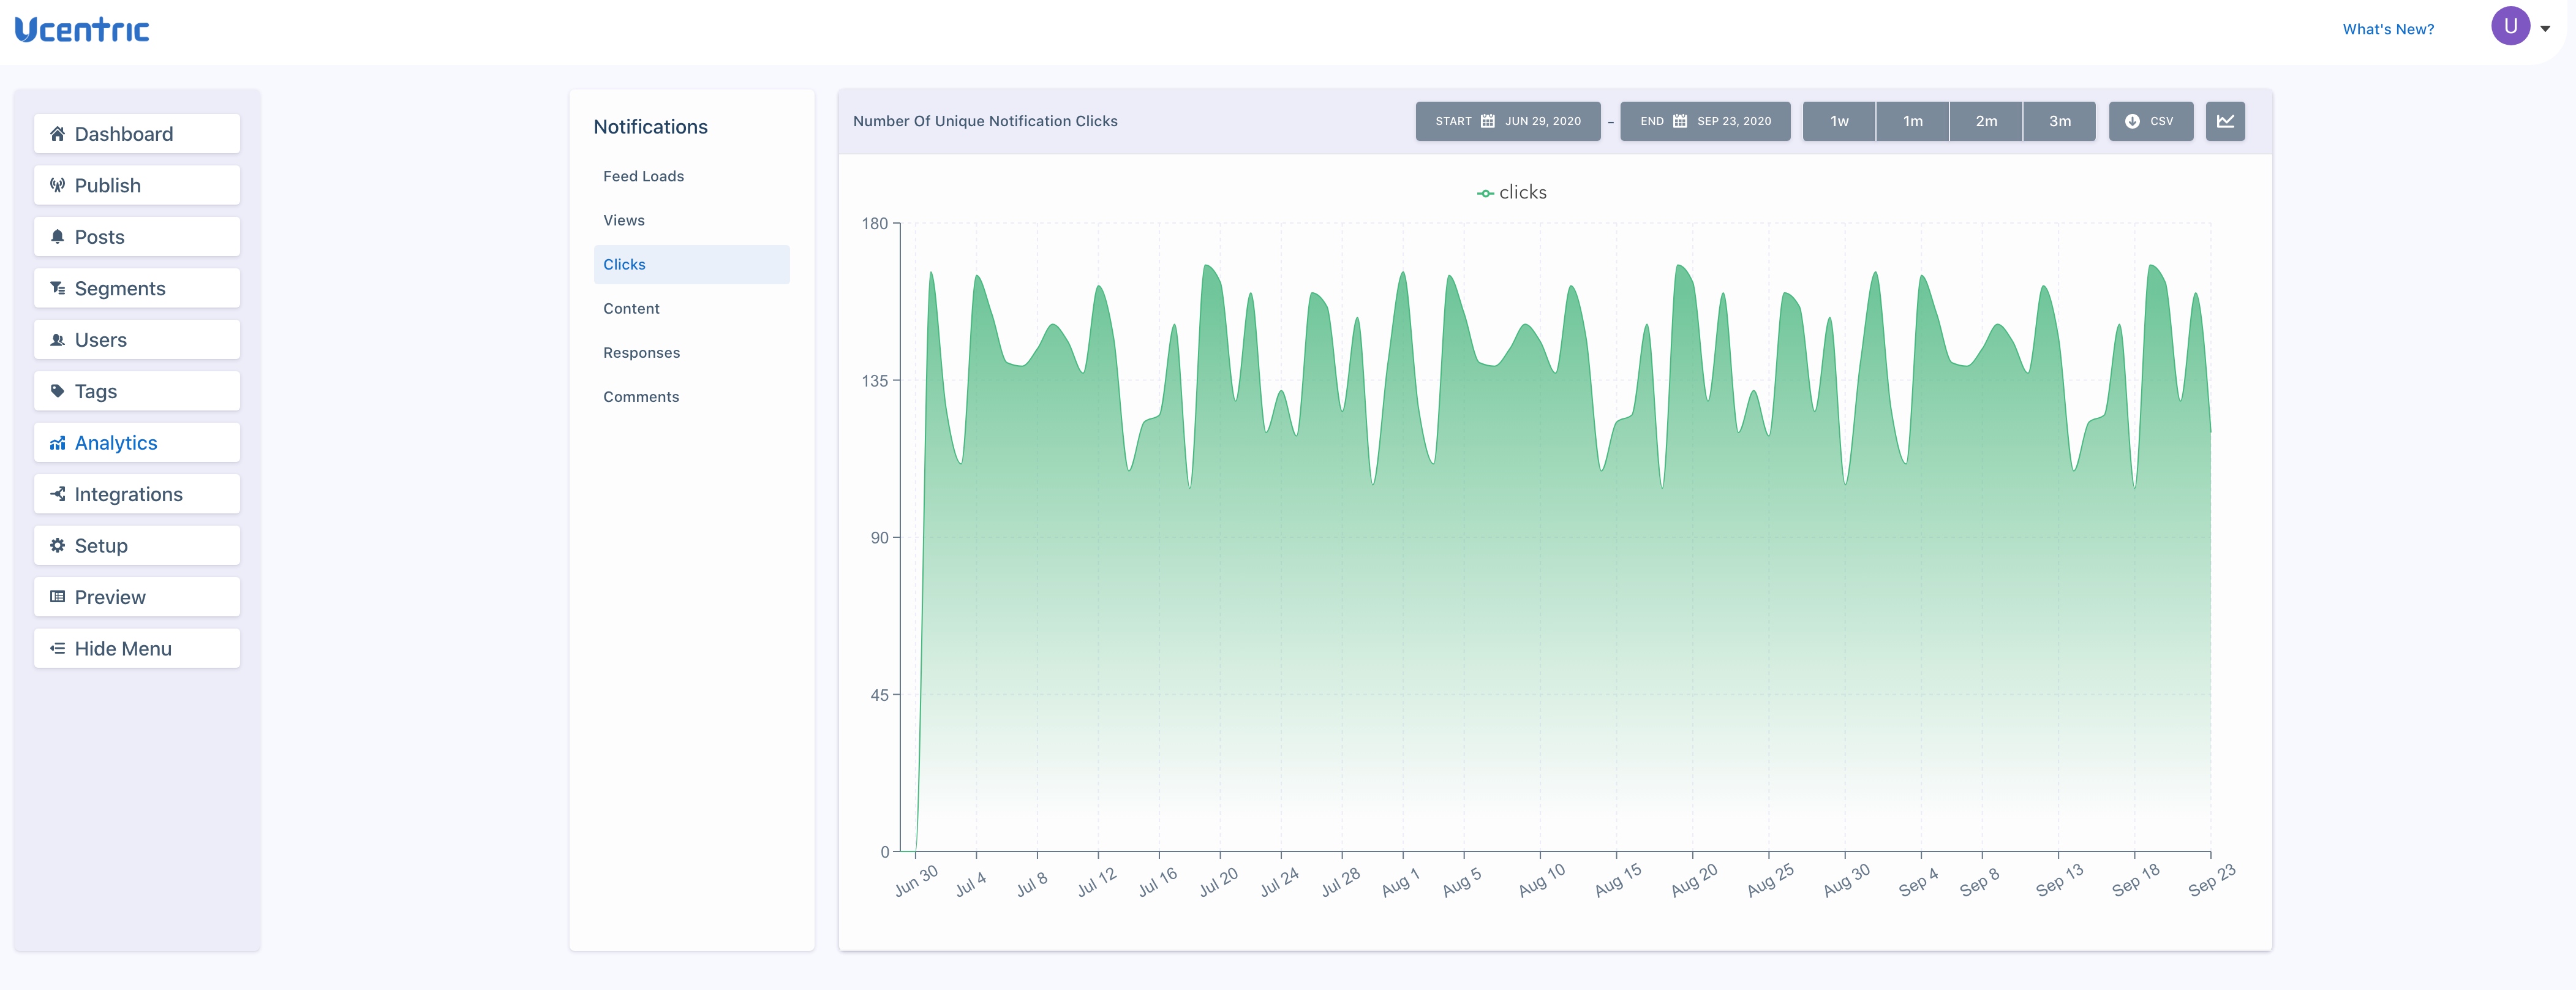
Task: Click the Dashboard home icon
Action: (57, 134)
